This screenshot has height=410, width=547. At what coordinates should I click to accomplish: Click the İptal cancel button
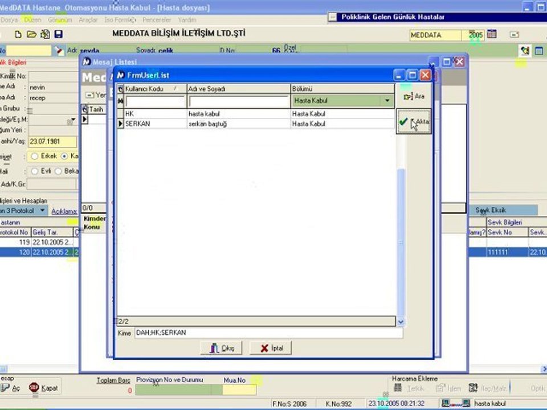[x=271, y=348]
